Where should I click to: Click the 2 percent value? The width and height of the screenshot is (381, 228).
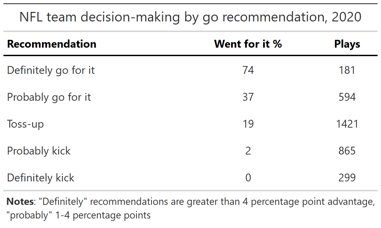click(248, 151)
